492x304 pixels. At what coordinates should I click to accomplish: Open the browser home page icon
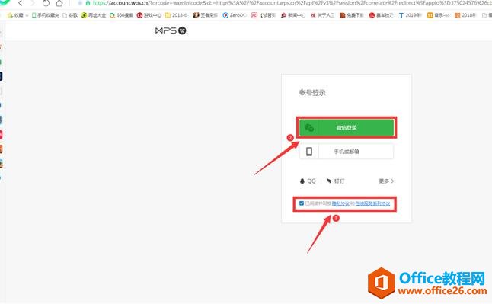click(x=59, y=3)
